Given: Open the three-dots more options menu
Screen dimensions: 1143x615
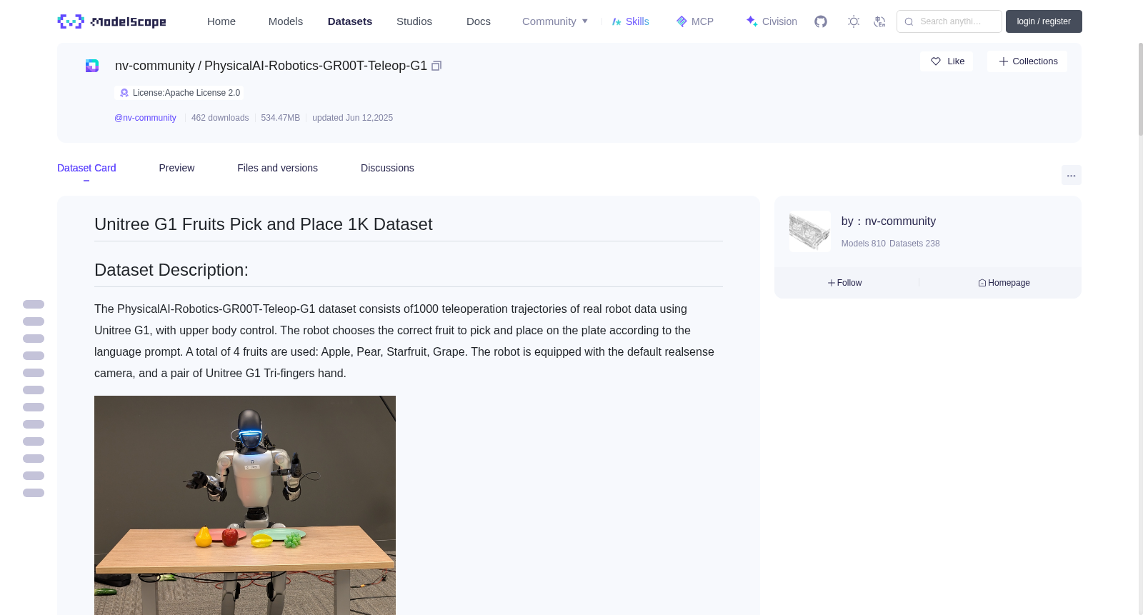Looking at the screenshot, I should pyautogui.click(x=1072, y=175).
